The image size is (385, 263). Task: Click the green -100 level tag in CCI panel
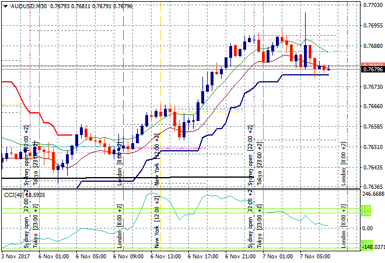(366, 243)
